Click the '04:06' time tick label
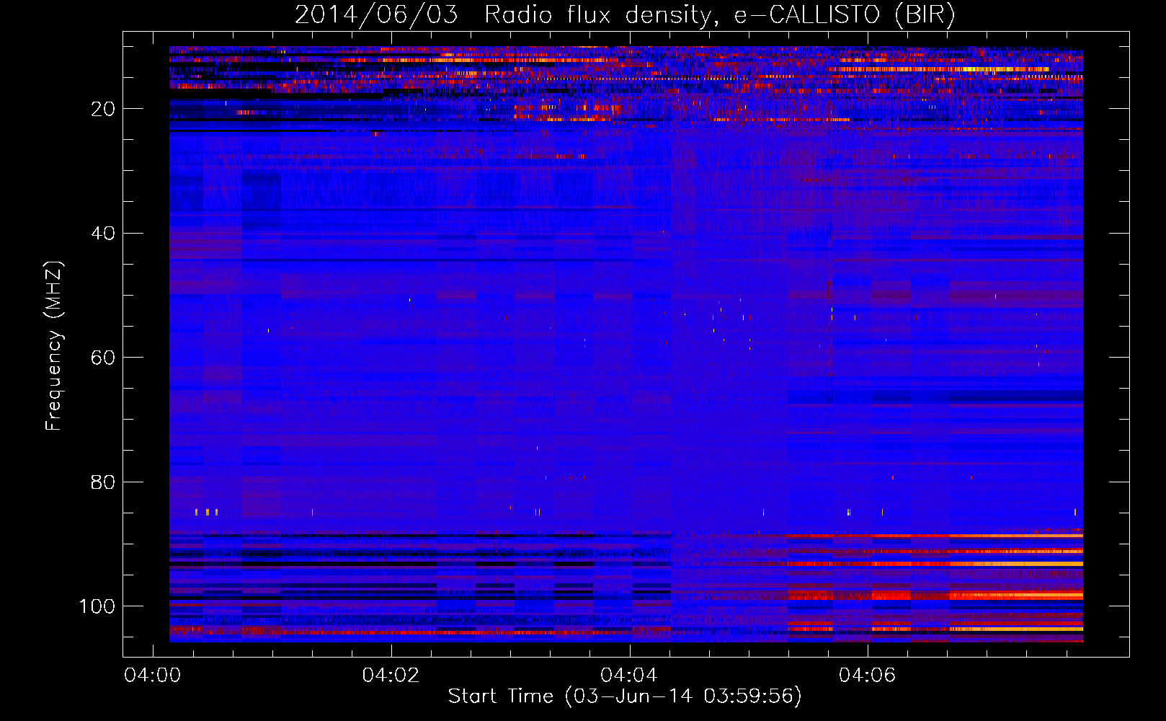This screenshot has width=1166, height=721. pos(868,675)
